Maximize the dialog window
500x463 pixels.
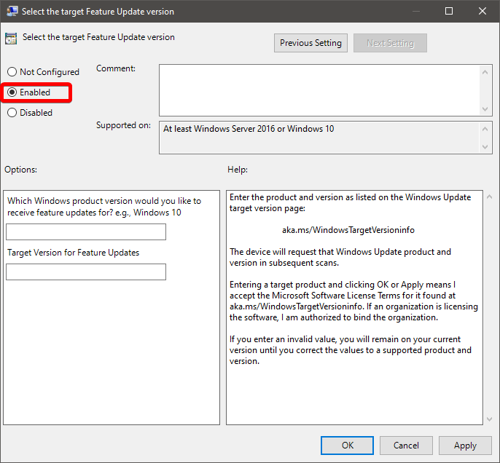tap(449, 11)
